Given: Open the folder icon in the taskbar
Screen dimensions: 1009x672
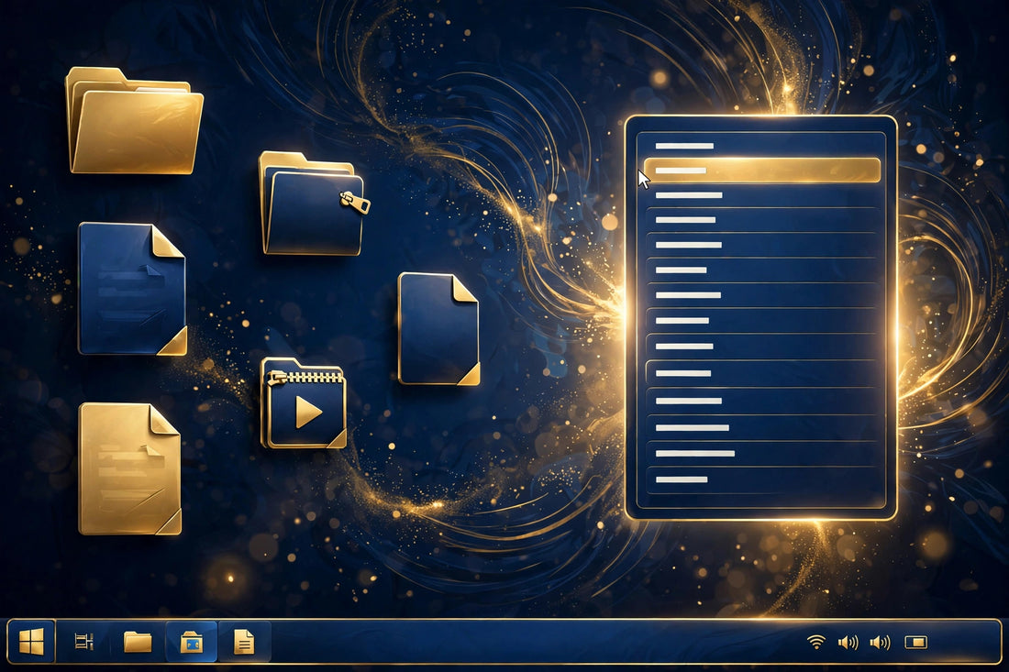Looking at the screenshot, I should coord(137,642).
